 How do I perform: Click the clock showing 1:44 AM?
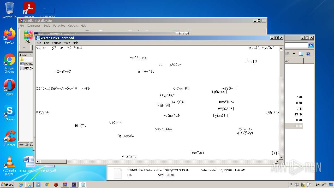pyautogui.click(x=321, y=185)
